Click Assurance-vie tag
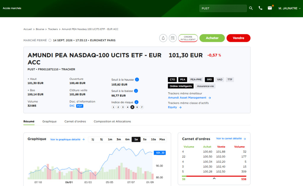The image size is (303, 186). 205,86
